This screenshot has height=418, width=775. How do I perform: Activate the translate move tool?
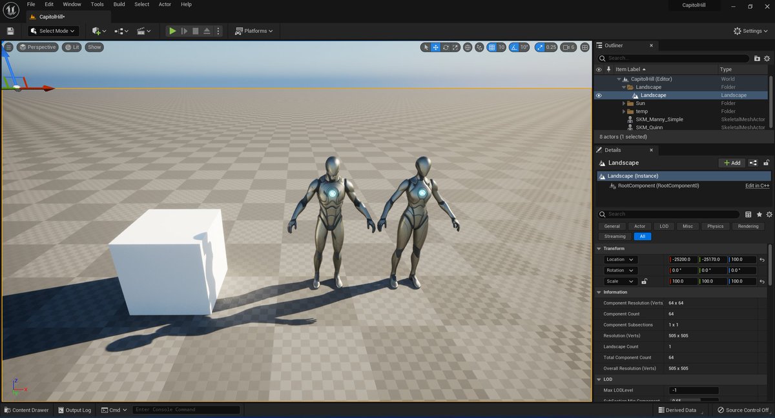coord(436,47)
